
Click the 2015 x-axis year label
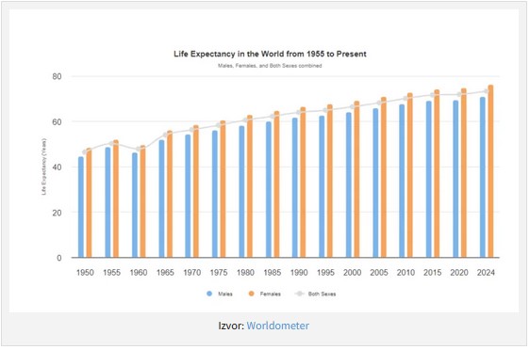pos(432,273)
